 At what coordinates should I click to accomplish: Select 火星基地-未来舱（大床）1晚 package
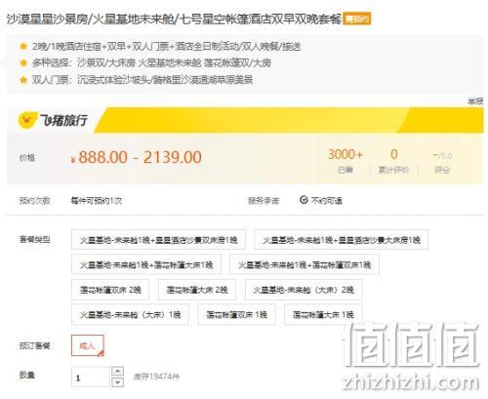pos(130,314)
